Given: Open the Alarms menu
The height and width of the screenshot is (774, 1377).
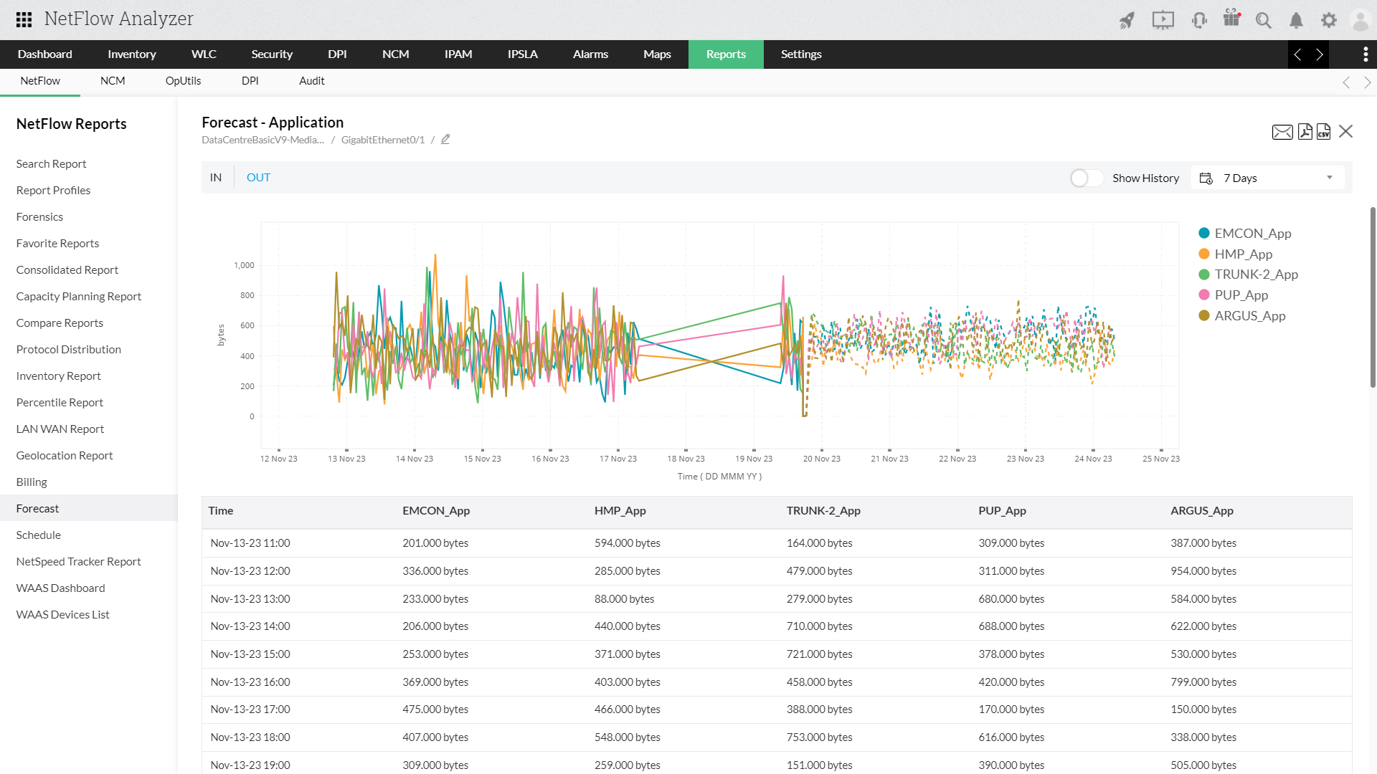Looking at the screenshot, I should (590, 54).
